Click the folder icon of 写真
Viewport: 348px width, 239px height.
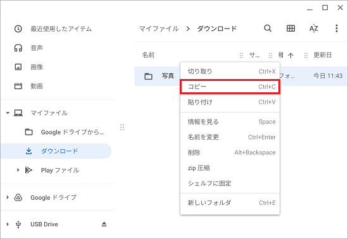(x=148, y=77)
